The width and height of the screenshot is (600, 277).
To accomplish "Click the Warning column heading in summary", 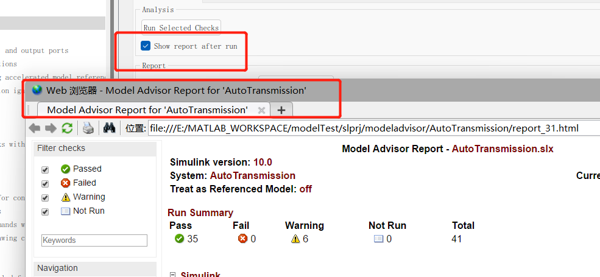I will (x=305, y=226).
